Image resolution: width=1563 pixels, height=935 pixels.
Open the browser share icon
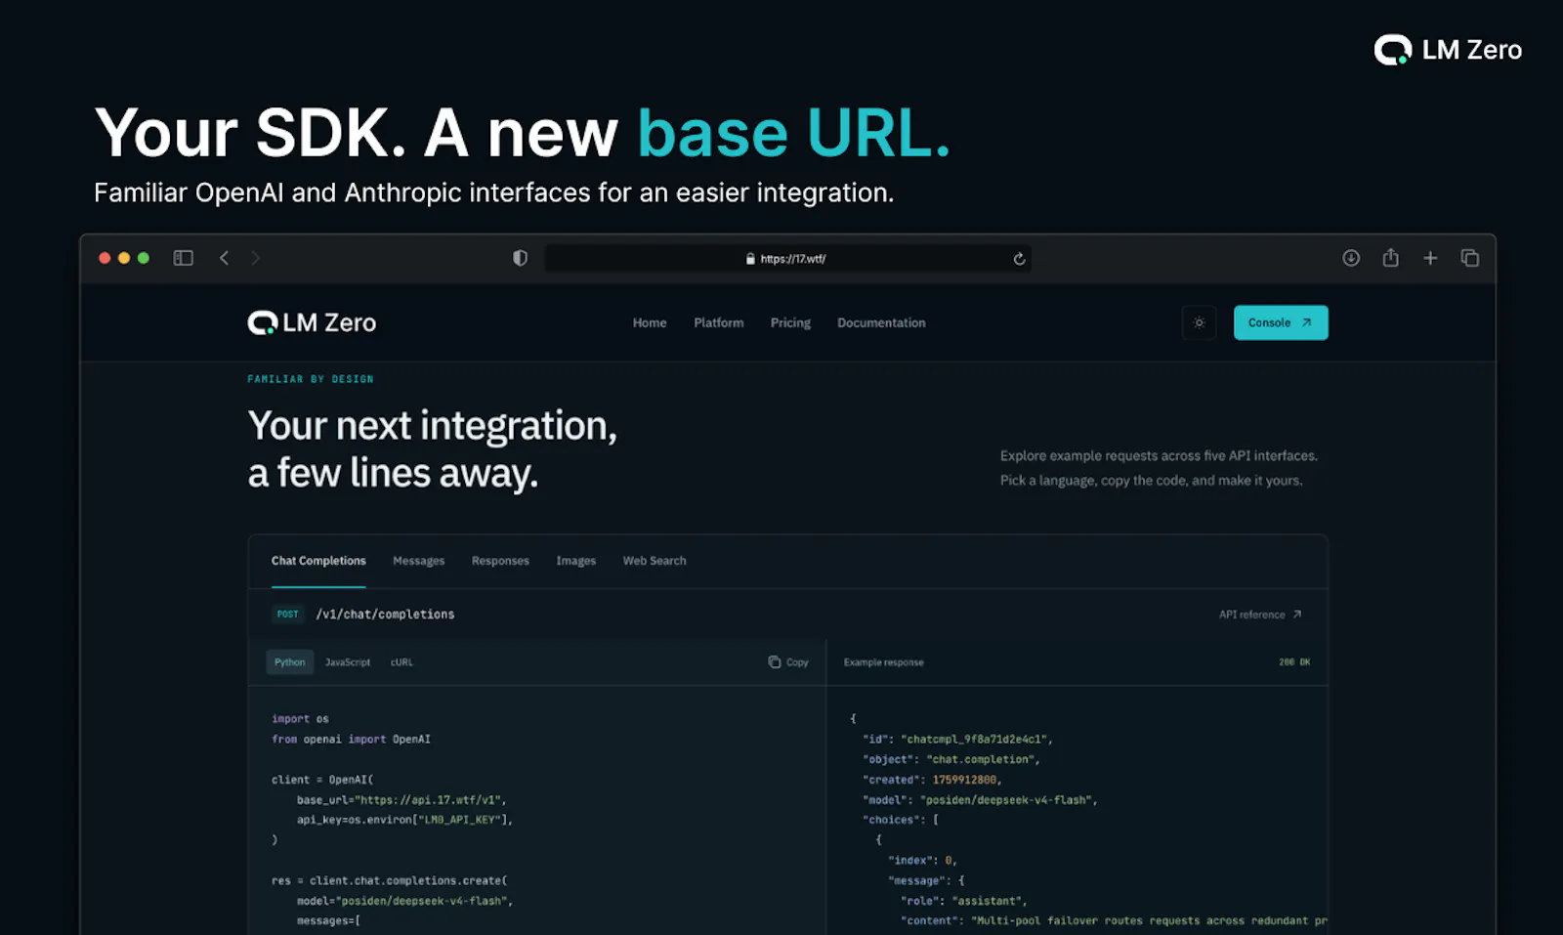point(1391,258)
